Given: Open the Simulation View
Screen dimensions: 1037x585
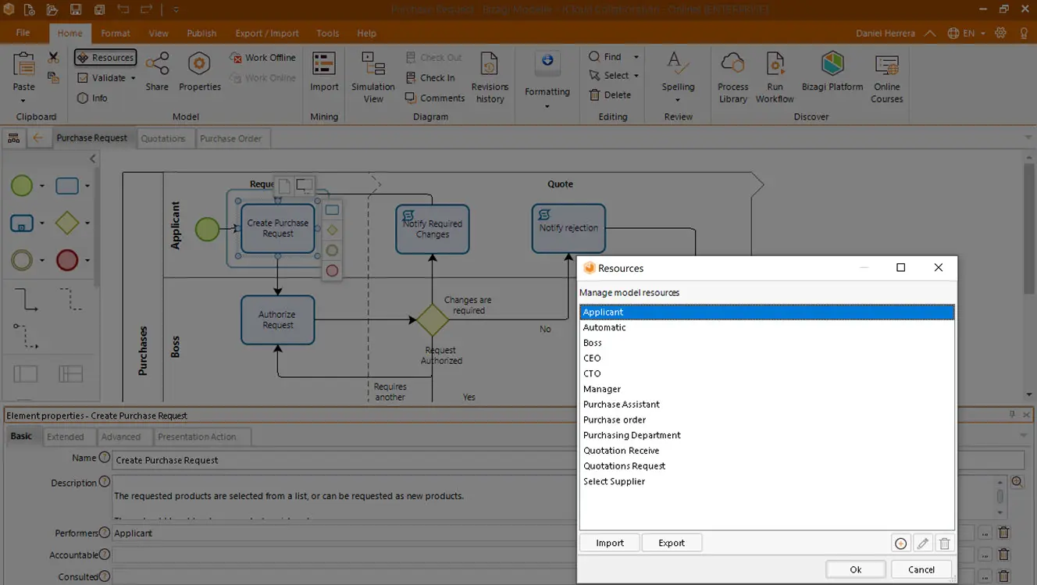Looking at the screenshot, I should coord(373,77).
